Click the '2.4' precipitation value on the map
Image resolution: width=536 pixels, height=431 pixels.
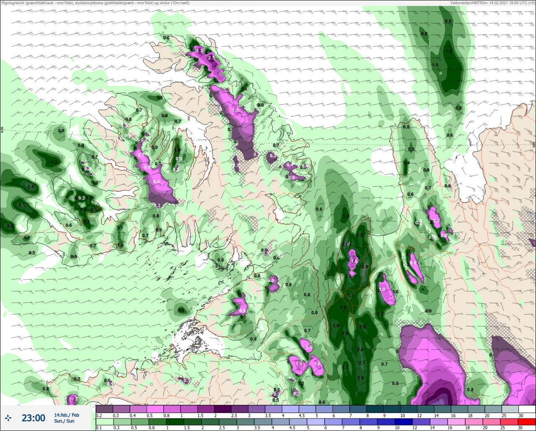tap(31, 187)
